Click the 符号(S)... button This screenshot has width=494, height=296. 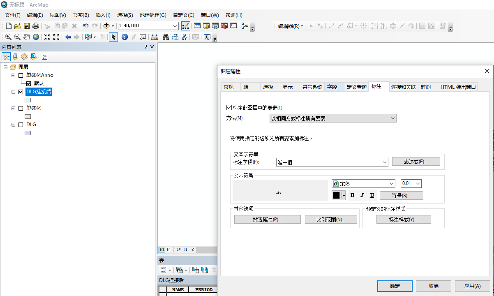402,196
